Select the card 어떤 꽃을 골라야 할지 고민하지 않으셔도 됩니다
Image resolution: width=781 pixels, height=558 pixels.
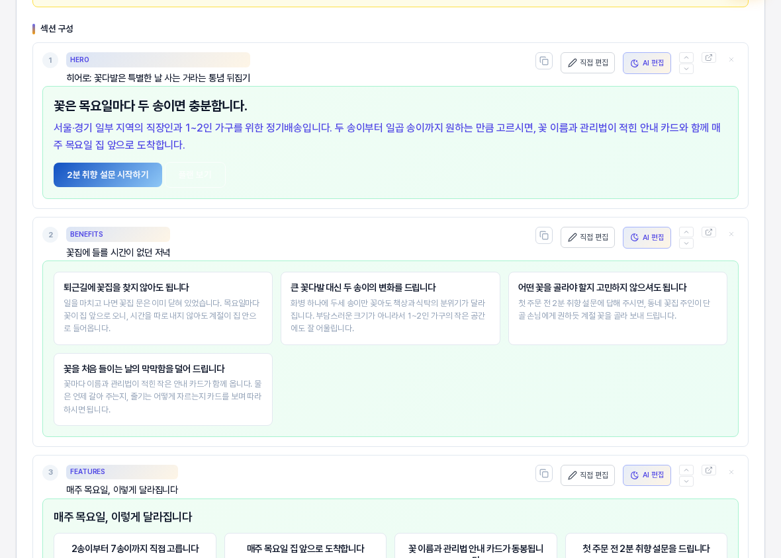(x=618, y=308)
